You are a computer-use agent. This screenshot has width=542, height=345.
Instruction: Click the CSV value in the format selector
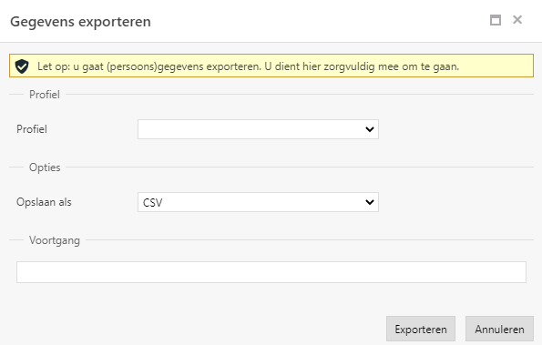pyautogui.click(x=152, y=202)
